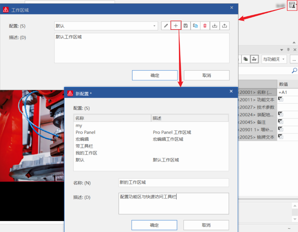Pin the properties panel with pushpin icon
The image size is (298, 232).
point(288,50)
